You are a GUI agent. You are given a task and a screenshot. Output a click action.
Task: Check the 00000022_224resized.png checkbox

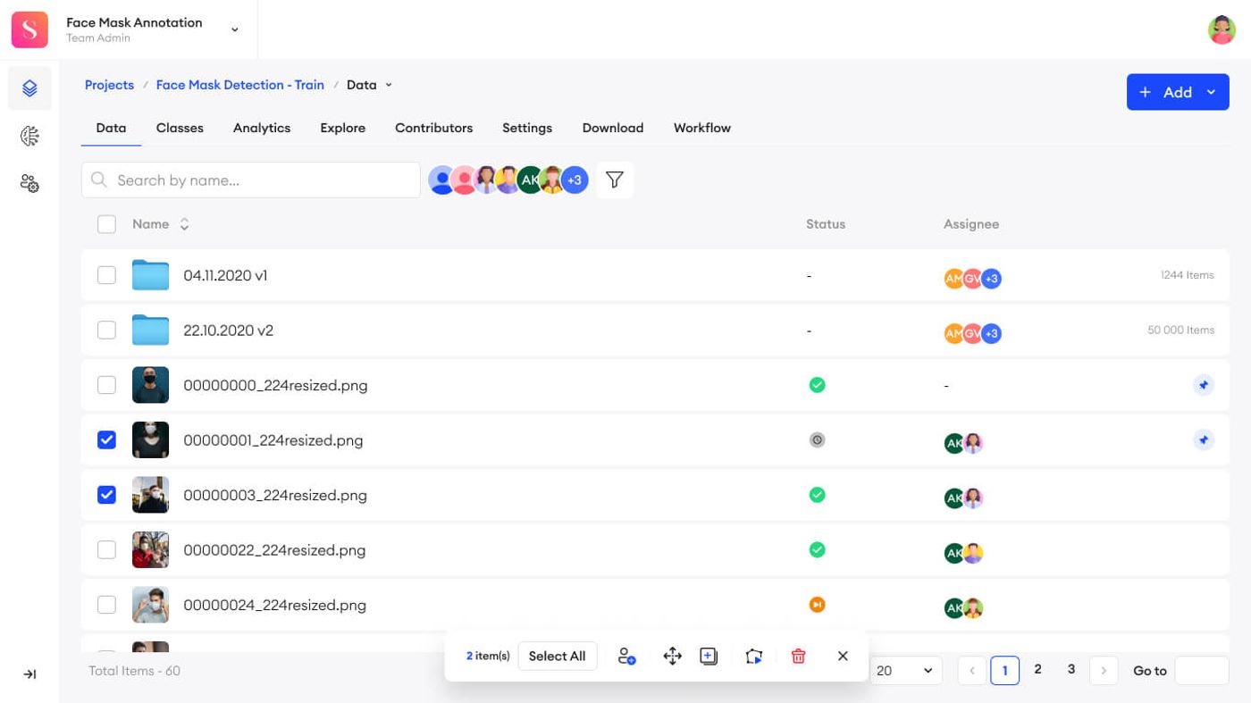[x=106, y=549]
